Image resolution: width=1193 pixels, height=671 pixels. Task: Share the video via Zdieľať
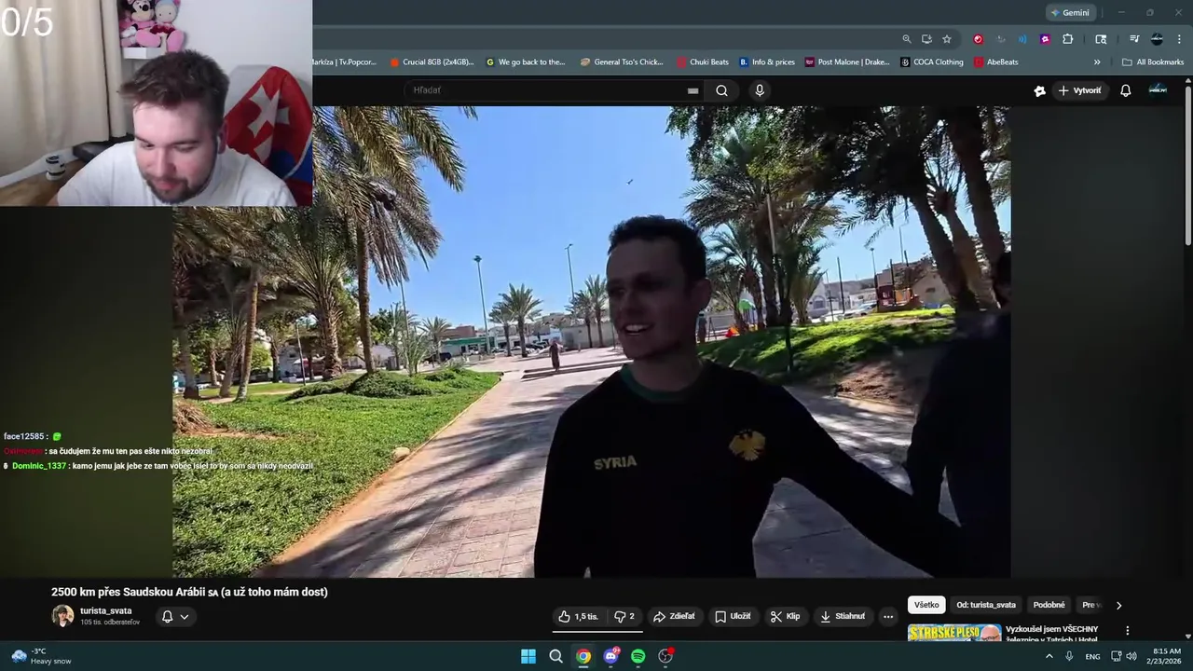click(674, 616)
